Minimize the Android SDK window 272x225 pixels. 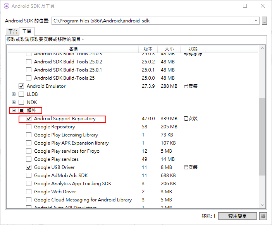click(x=227, y=6)
